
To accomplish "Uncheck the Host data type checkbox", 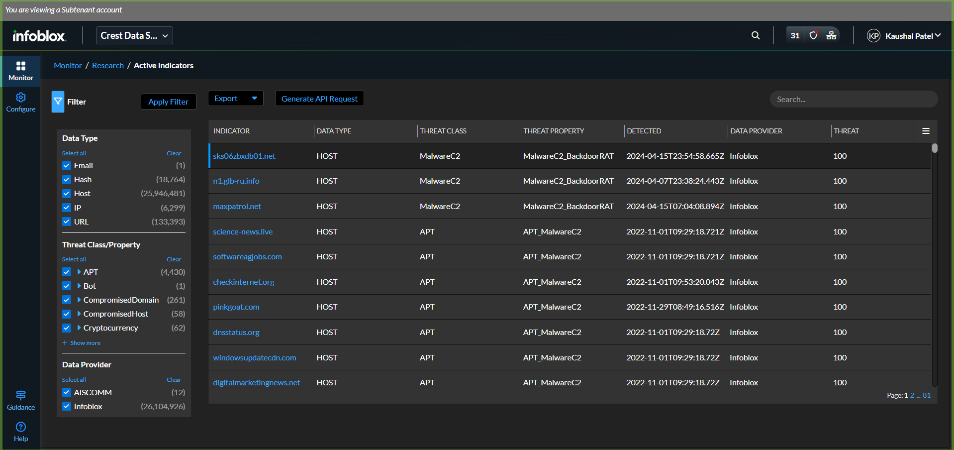I will pos(67,194).
